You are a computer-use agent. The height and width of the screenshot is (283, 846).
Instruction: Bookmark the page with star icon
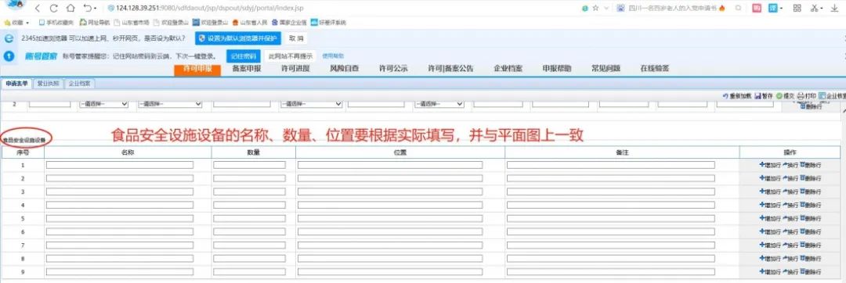(x=595, y=8)
